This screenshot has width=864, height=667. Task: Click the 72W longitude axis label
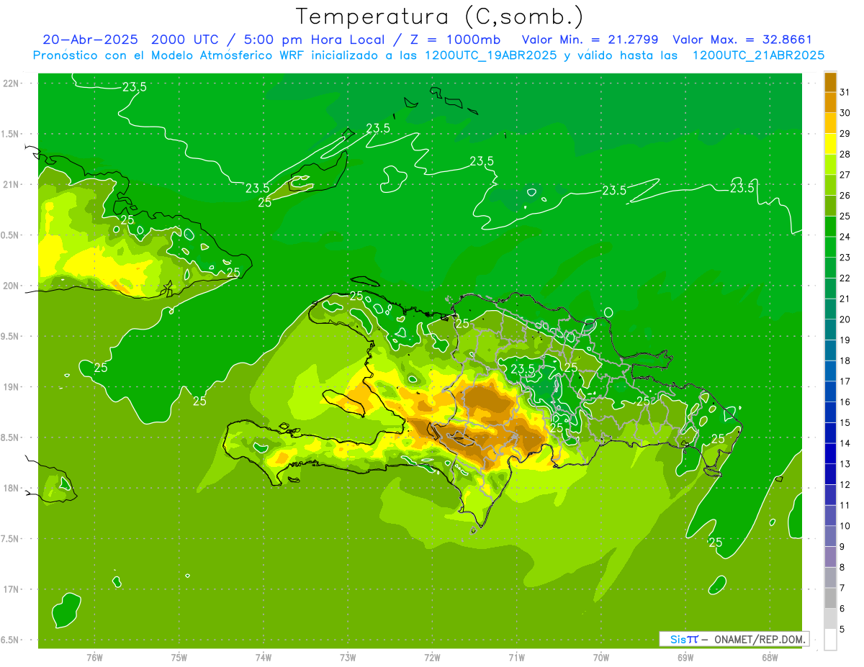432,657
